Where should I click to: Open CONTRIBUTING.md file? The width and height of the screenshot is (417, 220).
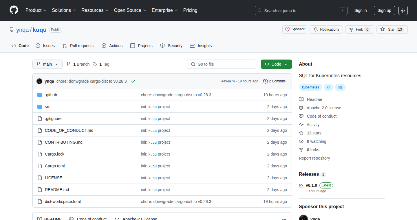[x=64, y=142]
